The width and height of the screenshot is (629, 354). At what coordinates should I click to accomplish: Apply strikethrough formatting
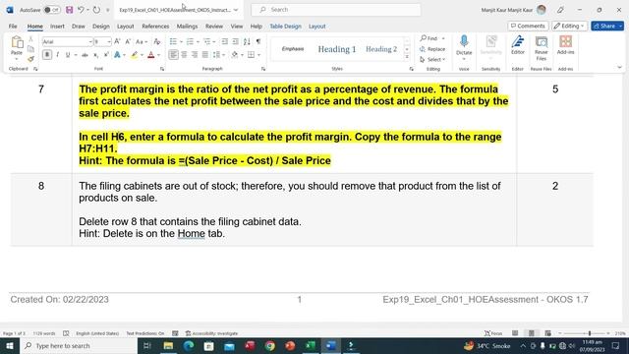[85, 55]
